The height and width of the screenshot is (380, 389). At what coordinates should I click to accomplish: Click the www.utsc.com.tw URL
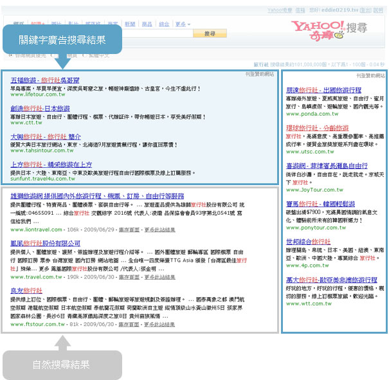(310, 152)
